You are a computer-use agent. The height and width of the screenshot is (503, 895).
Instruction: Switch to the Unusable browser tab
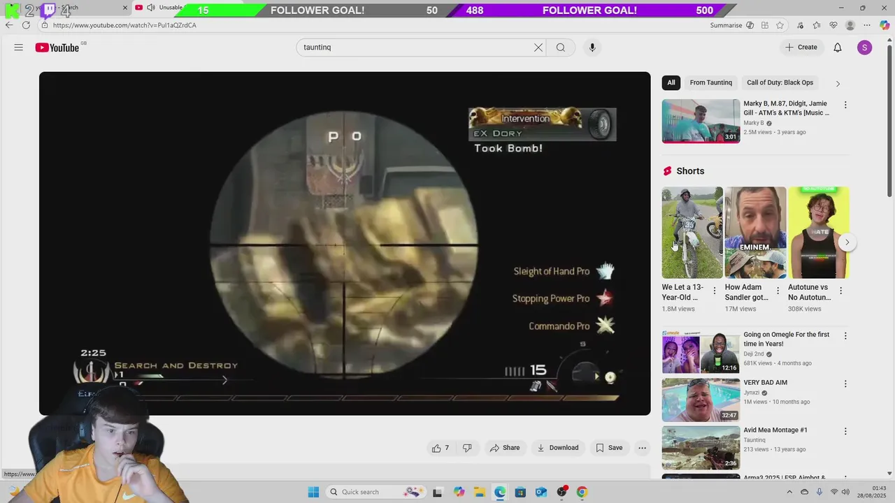(161, 8)
